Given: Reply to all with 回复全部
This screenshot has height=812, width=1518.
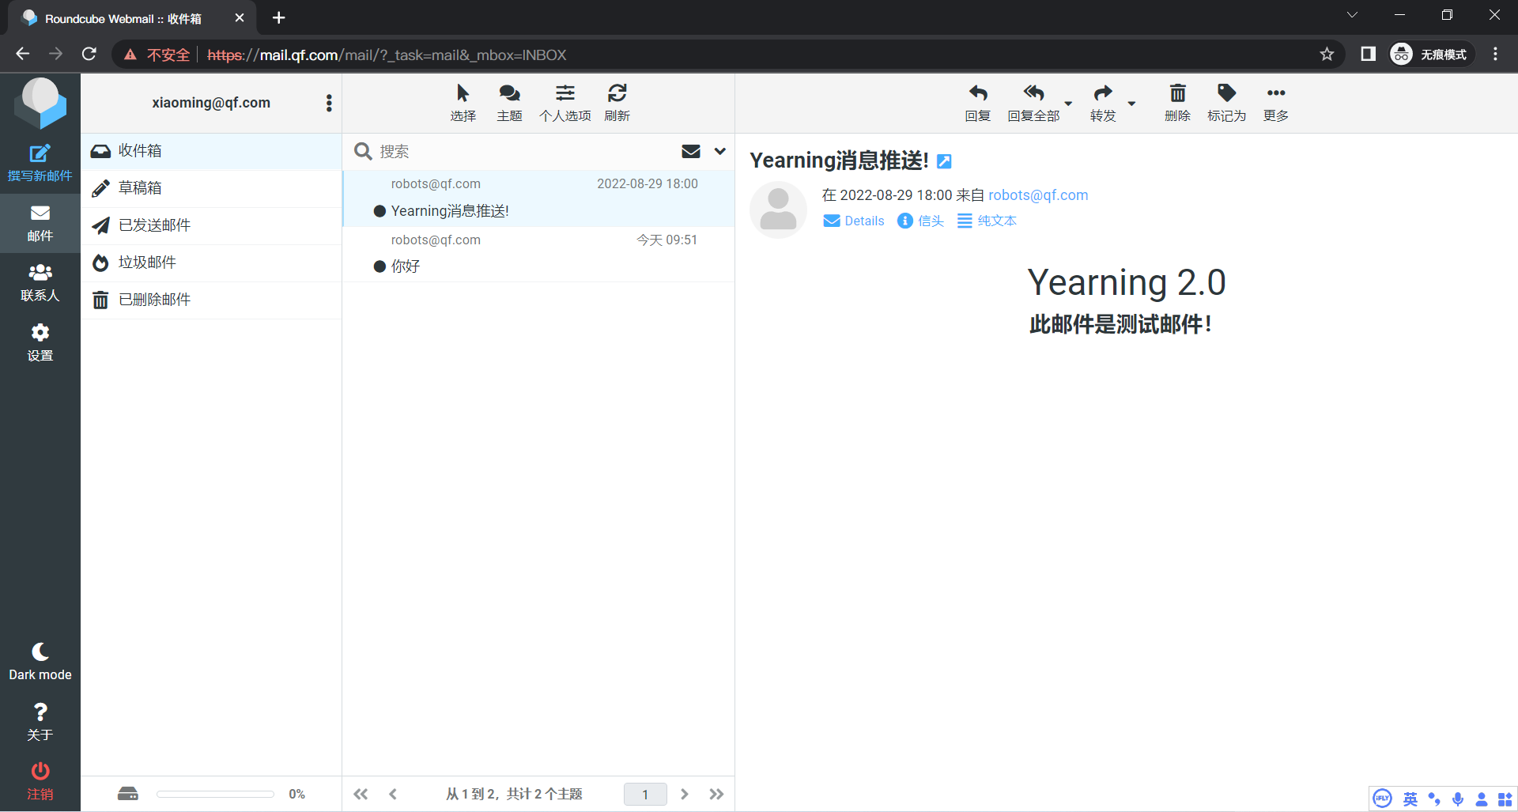Looking at the screenshot, I should coord(1033,104).
